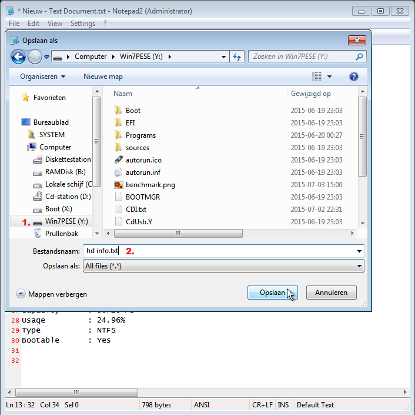Select autorun.inf file icon
This screenshot has height=415, width=415.
(118, 172)
